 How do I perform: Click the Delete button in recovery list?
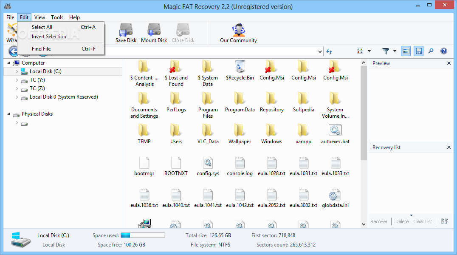402,221
